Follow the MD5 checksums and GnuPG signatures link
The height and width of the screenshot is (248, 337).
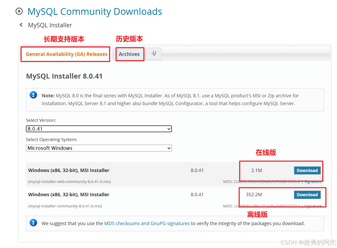[147, 223]
